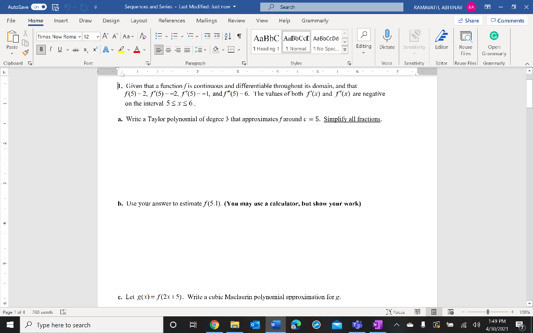Toggle AutoSave switch off
The image size is (533, 333).
click(39, 7)
